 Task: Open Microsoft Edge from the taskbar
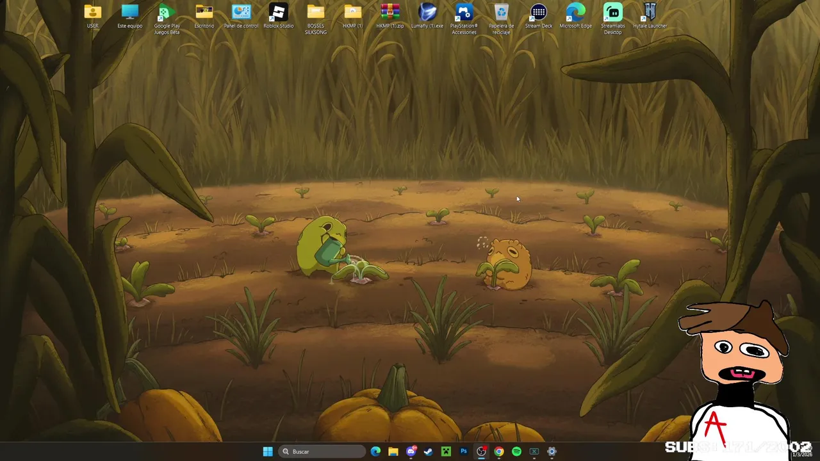(375, 451)
